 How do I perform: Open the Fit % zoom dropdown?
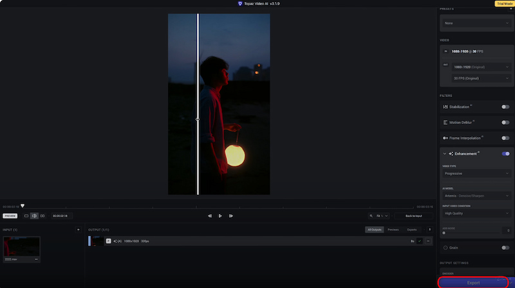point(382,216)
